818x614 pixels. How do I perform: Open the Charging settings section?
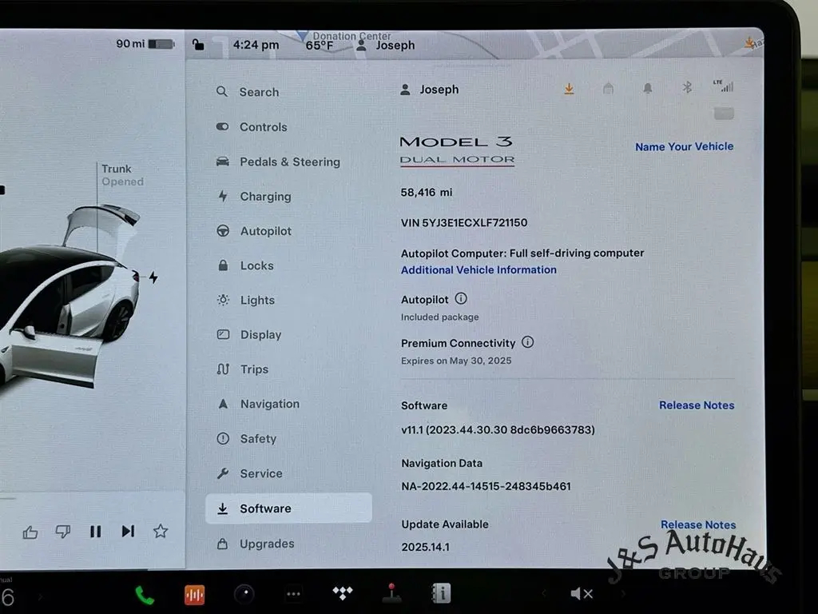(x=288, y=197)
